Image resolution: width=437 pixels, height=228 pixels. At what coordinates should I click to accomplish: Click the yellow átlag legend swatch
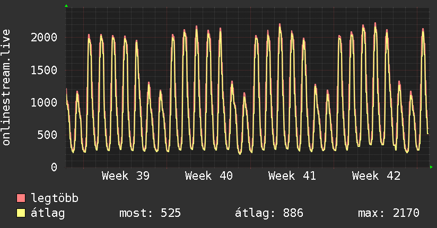pyautogui.click(x=21, y=213)
